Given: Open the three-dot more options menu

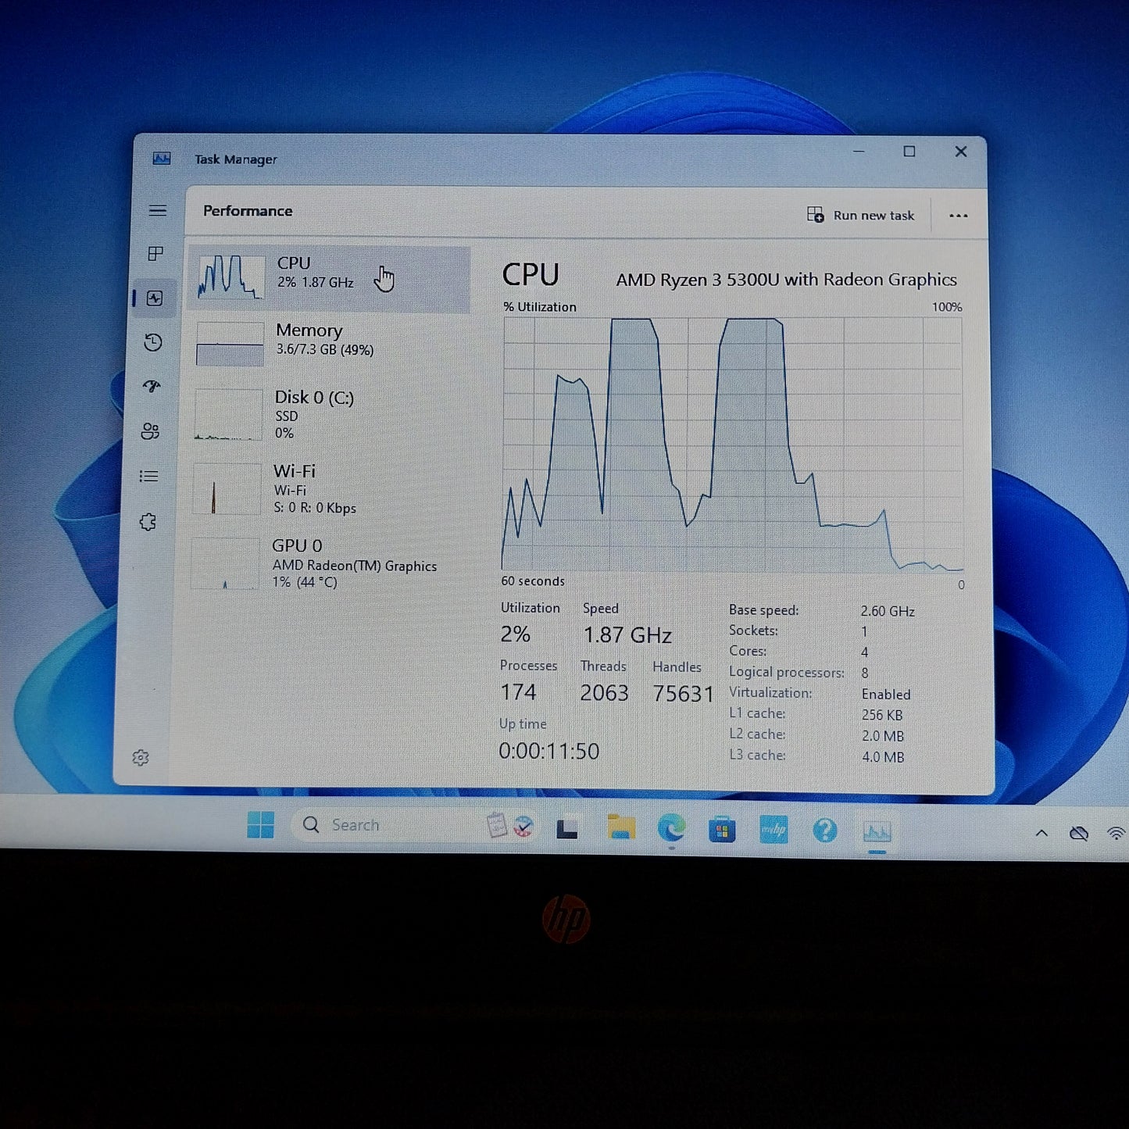Looking at the screenshot, I should pyautogui.click(x=959, y=216).
